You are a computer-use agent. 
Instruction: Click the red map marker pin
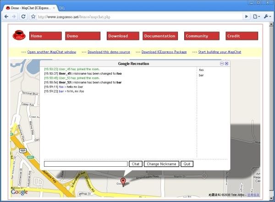point(123,182)
